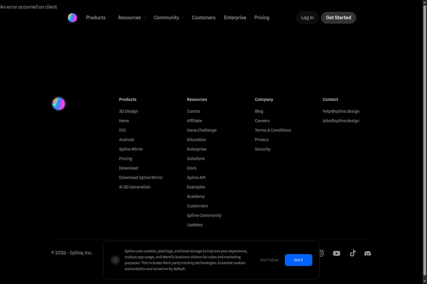The width and height of the screenshot is (427, 284).
Task: Open the Careers footer link
Action: [x=262, y=121]
